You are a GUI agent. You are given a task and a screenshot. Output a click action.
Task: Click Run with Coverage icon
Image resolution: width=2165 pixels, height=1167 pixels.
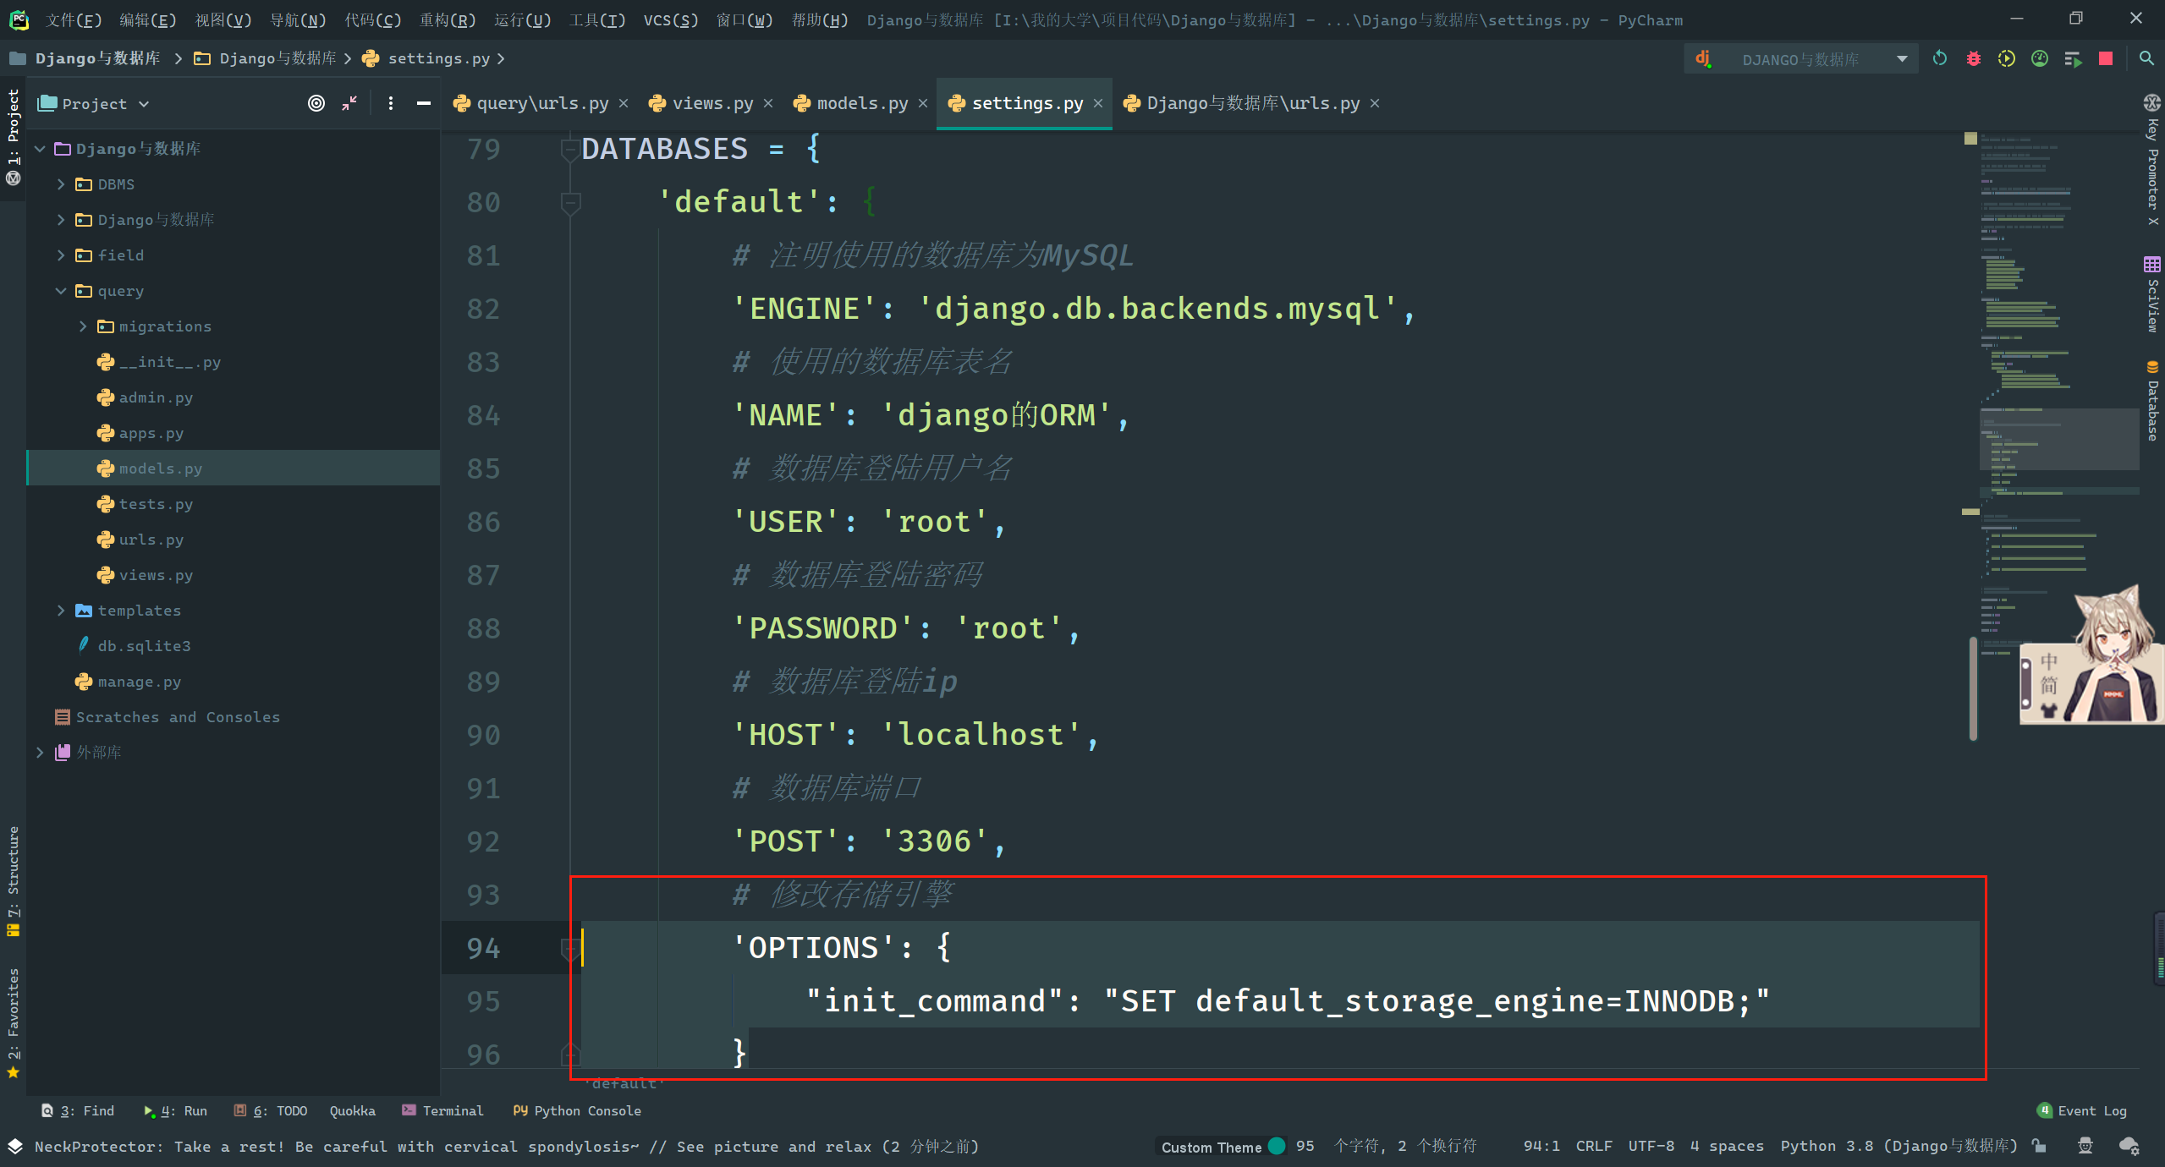pos(2006,58)
